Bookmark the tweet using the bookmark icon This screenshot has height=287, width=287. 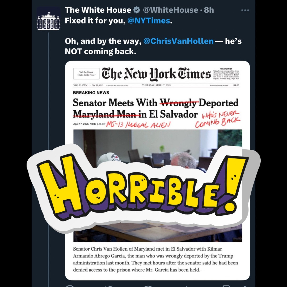point(226,286)
